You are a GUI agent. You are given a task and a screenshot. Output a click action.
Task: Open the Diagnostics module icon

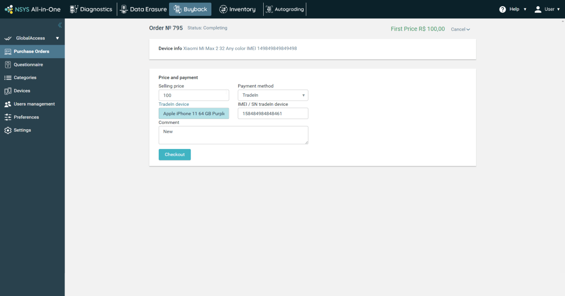point(73,9)
